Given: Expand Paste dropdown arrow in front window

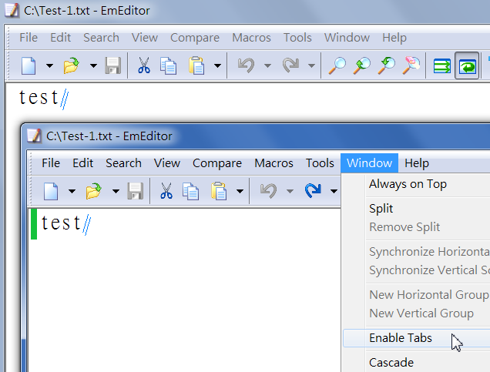Looking at the screenshot, I should pos(240,191).
